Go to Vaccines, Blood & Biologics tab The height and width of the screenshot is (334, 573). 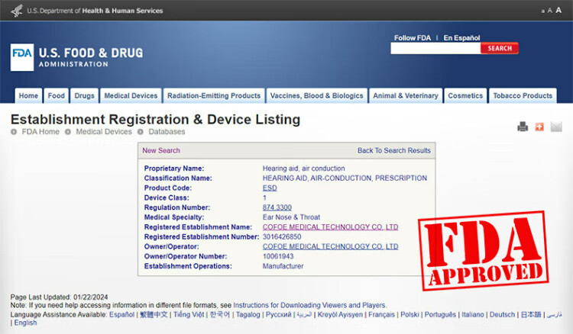[x=316, y=96]
